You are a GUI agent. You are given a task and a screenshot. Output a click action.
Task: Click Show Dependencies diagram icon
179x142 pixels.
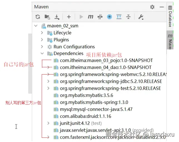tap(119, 17)
